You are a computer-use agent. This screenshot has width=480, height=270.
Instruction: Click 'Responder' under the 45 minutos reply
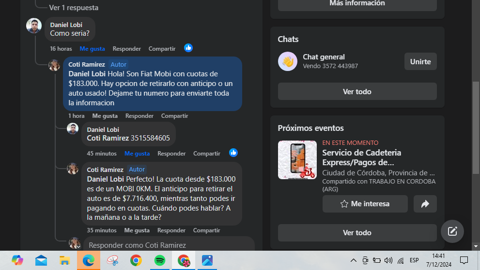pyautogui.click(x=171, y=153)
